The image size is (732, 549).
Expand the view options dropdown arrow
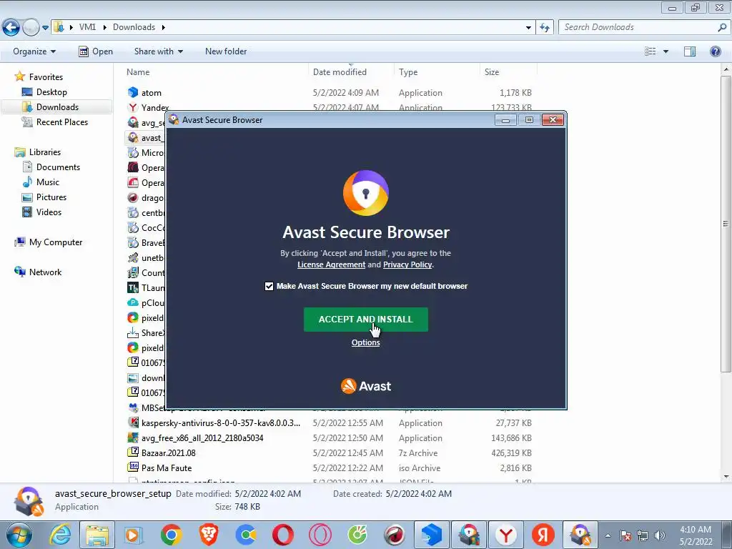point(666,51)
